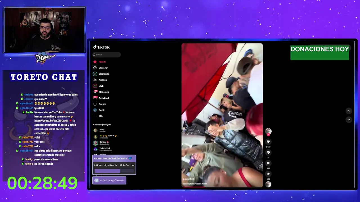
Task: Click Nany's profile avatar
Action: click(x=96, y=130)
